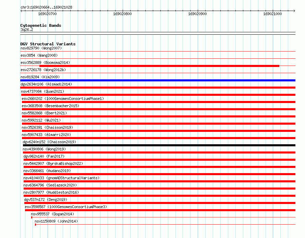Click nsv4104033 (gnomADStructuralVariants) label

click(61, 178)
